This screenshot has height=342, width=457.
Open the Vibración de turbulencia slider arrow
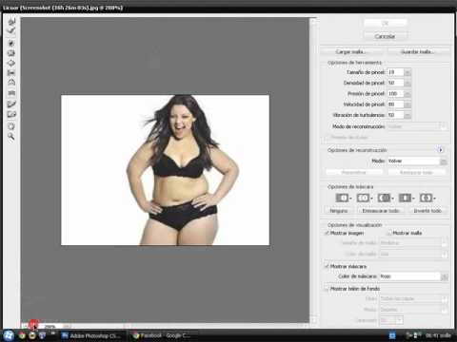[x=407, y=115]
